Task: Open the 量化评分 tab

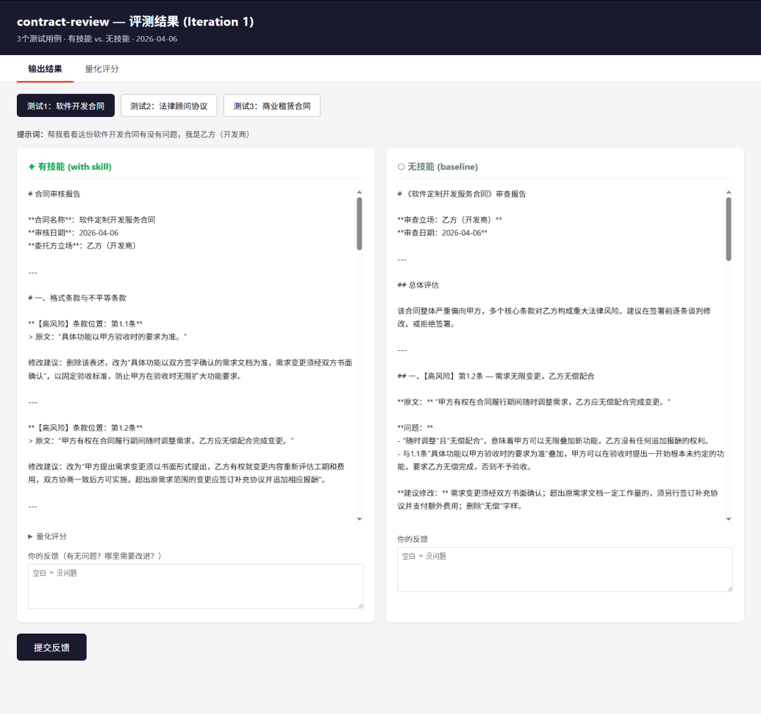Action: coord(101,69)
